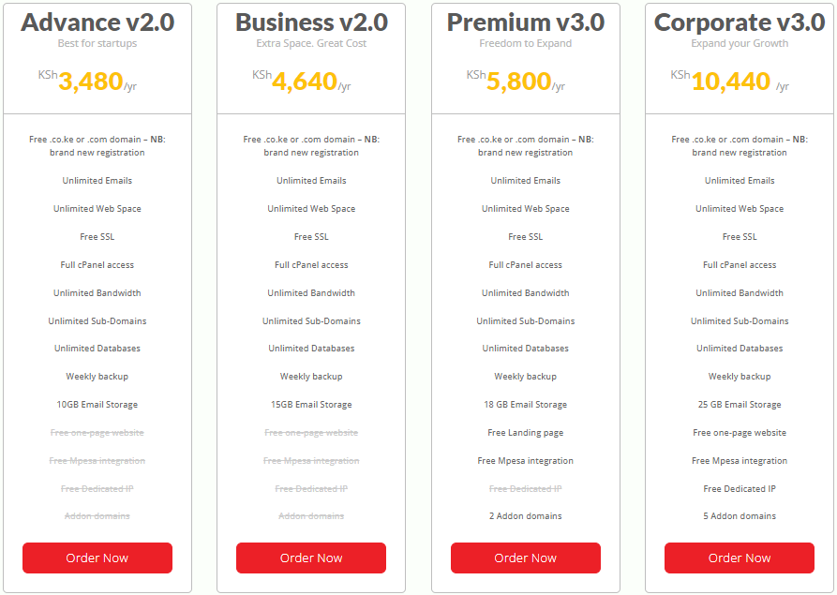The image size is (837, 595).
Task: Click the 15GB Email Storage feature
Action: click(x=311, y=405)
